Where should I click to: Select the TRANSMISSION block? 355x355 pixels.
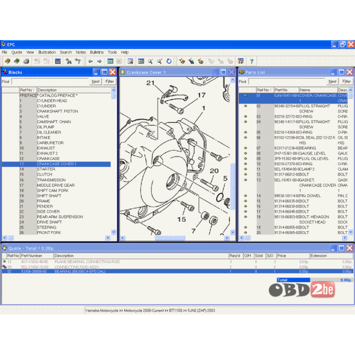56,180
